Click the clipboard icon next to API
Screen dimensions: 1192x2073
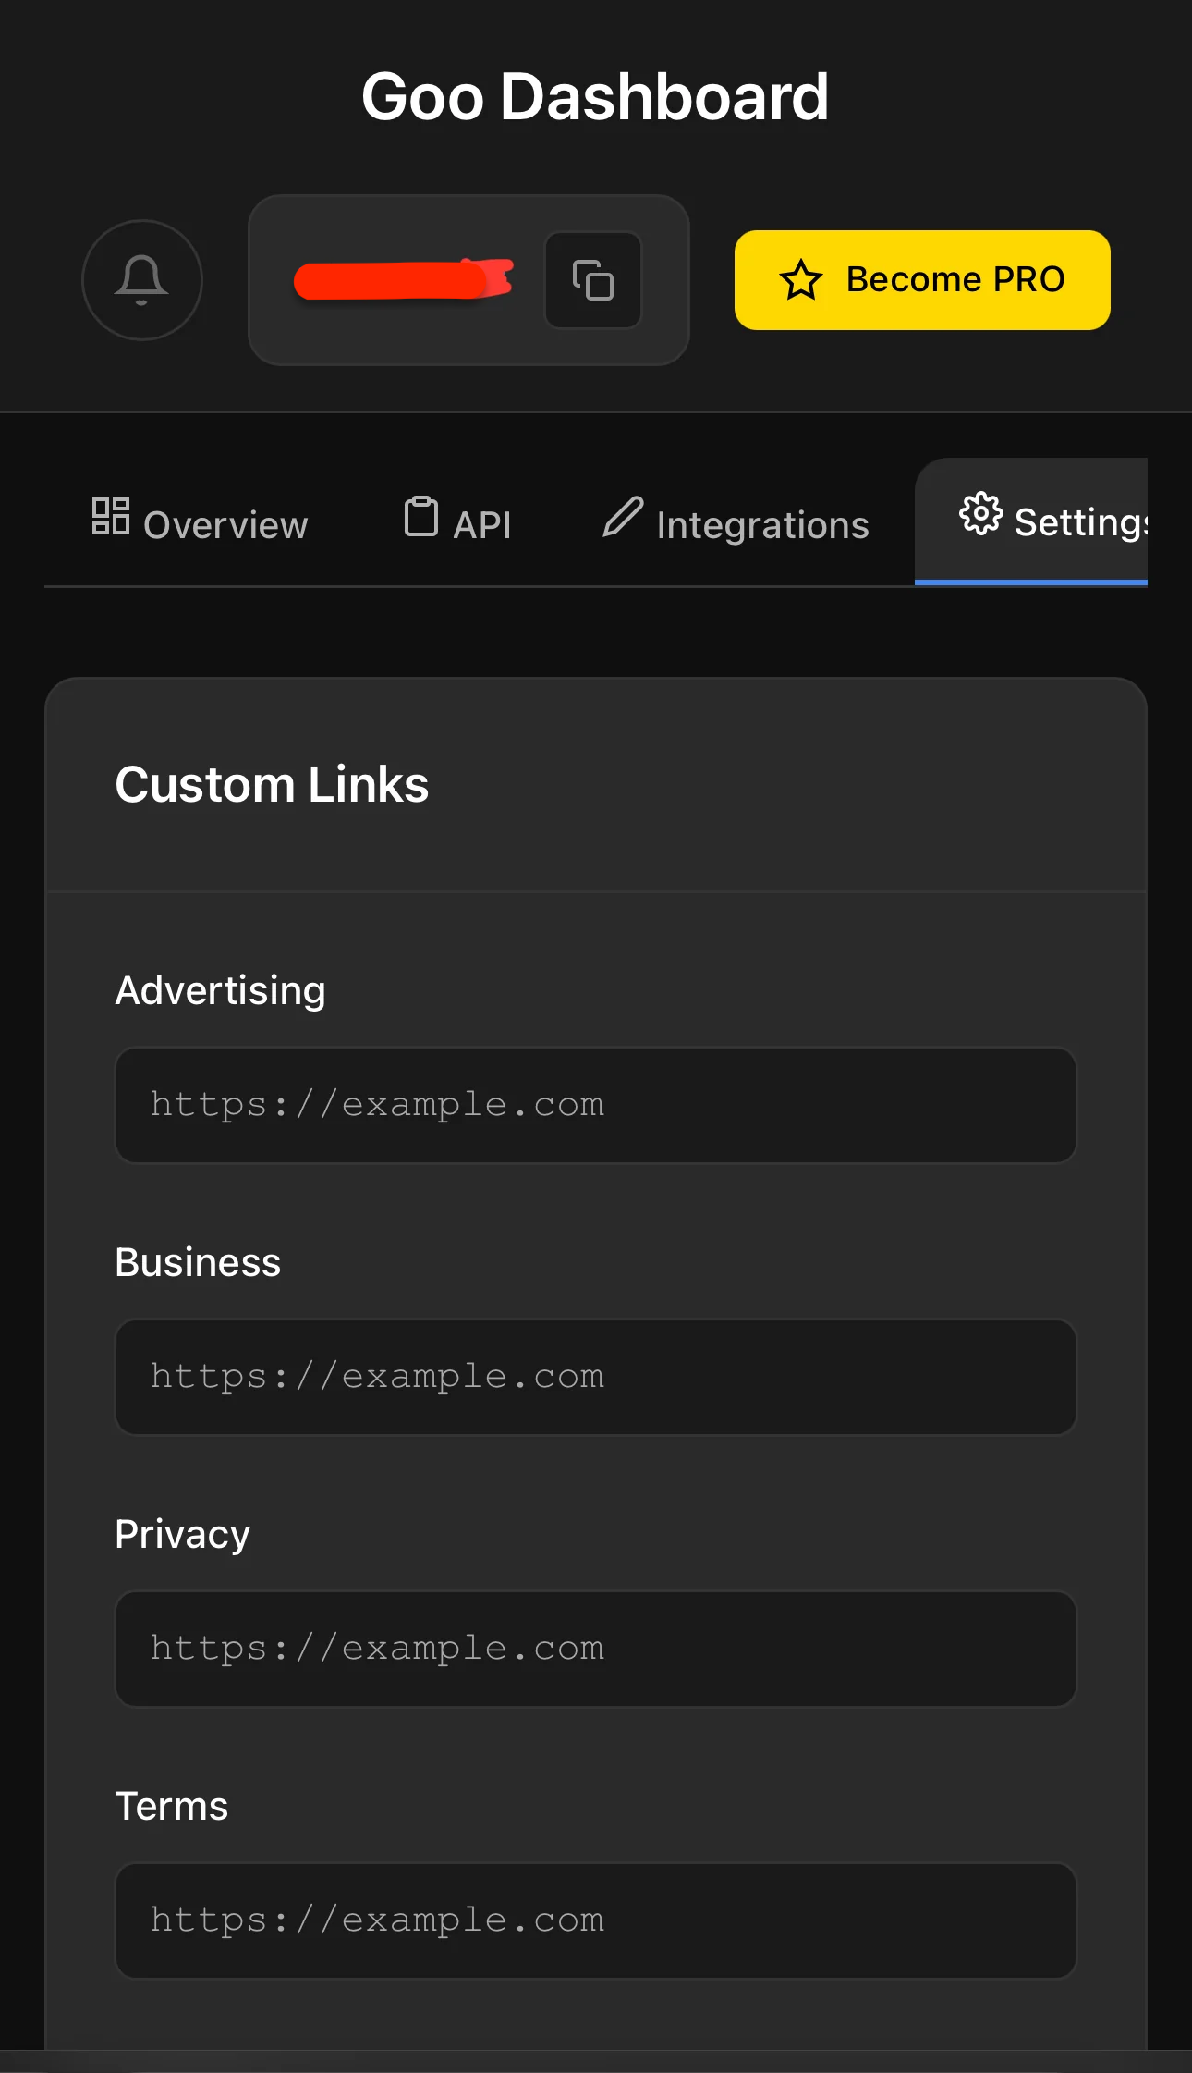[x=421, y=516]
